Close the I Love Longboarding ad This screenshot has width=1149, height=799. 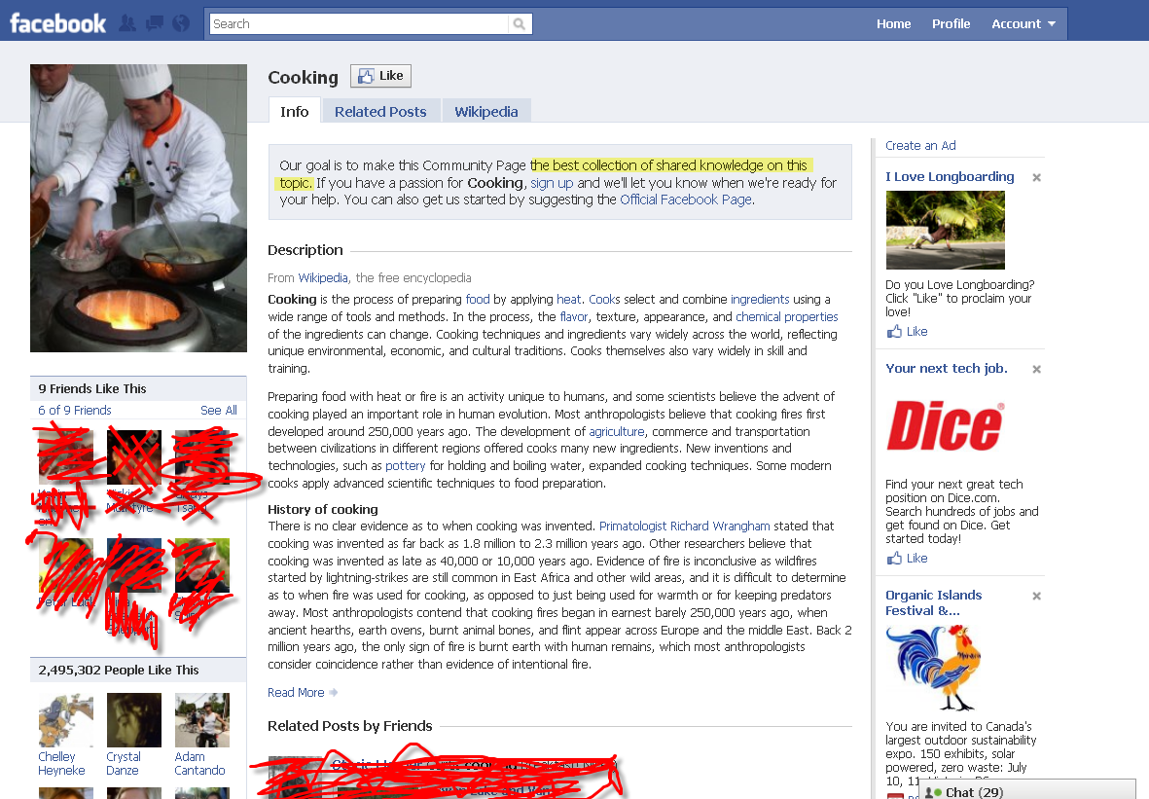click(1036, 178)
